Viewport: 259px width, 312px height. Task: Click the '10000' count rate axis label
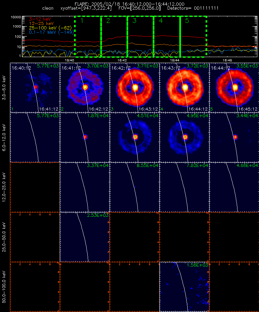(x=16, y=17)
